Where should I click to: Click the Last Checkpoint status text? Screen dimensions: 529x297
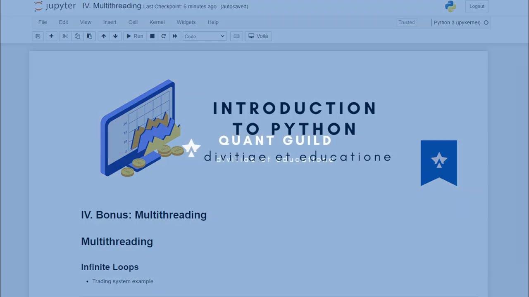coord(180,7)
